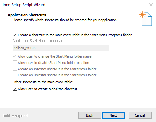The height and width of the screenshot is (122, 156).
Task: Click the Application Shortcuts heading
Action: [27, 15]
